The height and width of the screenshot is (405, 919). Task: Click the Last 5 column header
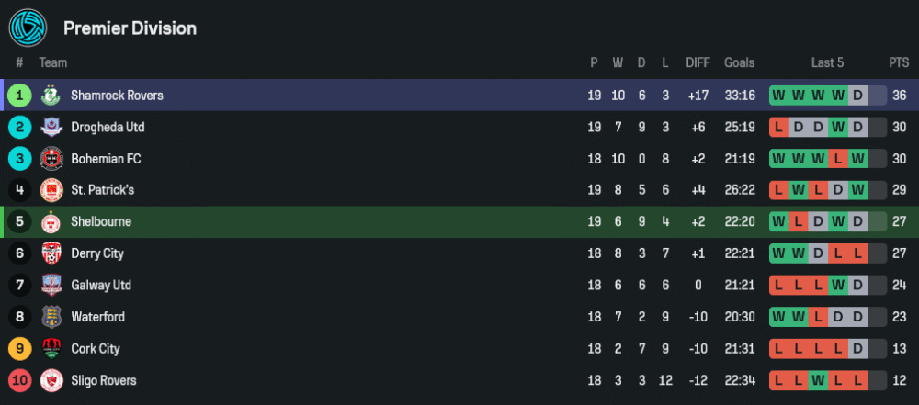tap(827, 62)
